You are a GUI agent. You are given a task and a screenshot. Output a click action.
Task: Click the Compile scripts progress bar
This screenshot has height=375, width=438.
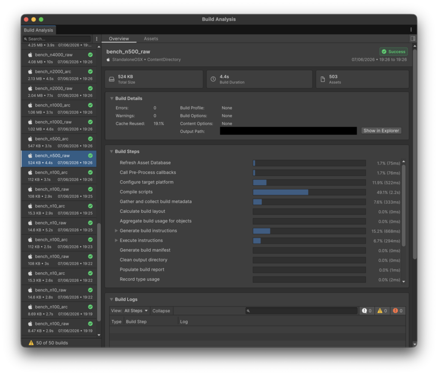tap(309, 192)
